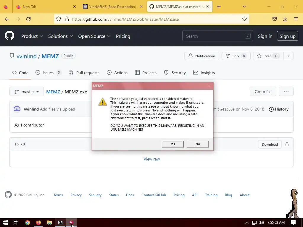Open the Star list dropdown arrow
The height and width of the screenshot is (227, 303).
coord(289,56)
